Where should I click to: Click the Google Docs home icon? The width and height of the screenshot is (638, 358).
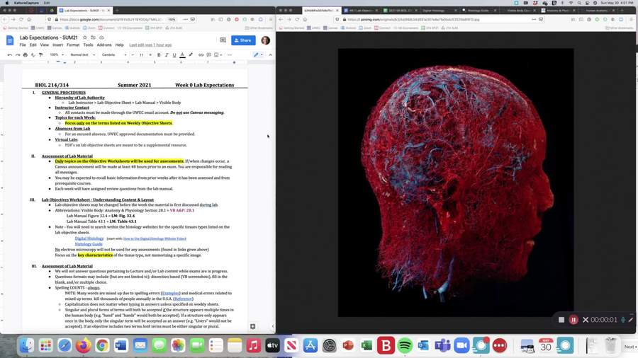point(10,40)
